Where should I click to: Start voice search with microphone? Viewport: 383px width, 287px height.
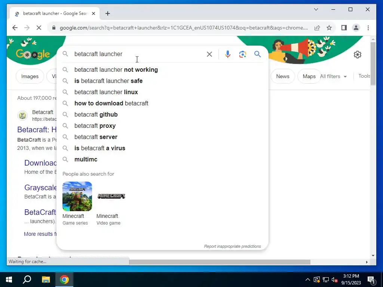click(228, 54)
